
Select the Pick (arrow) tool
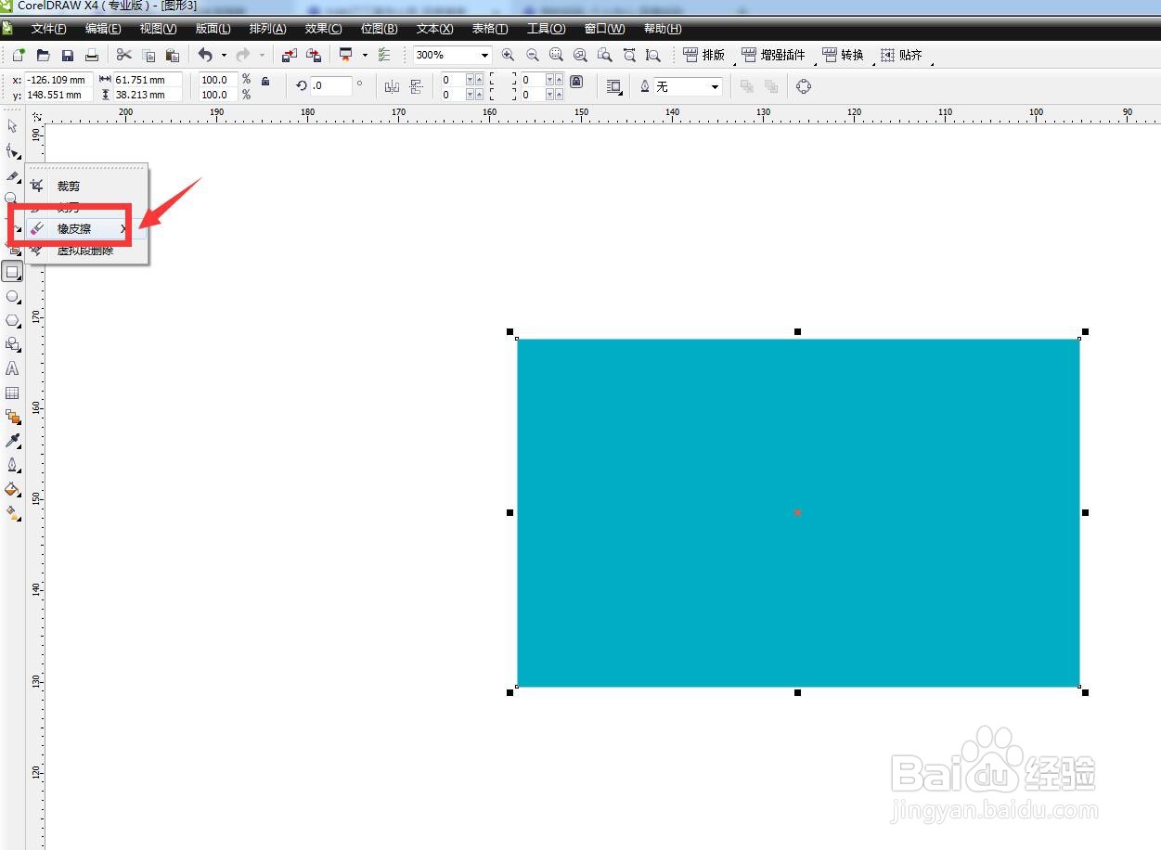pyautogui.click(x=12, y=125)
